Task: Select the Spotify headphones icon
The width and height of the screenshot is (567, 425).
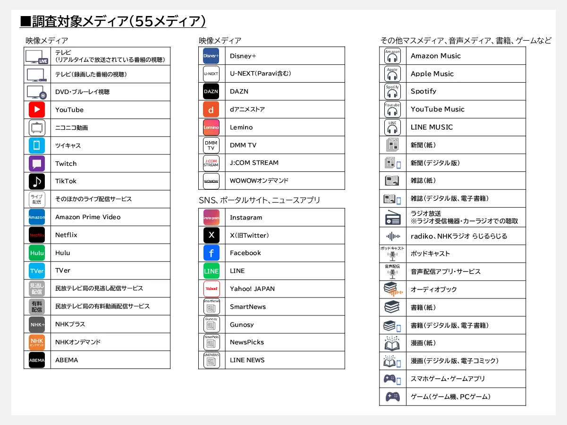Action: click(392, 91)
